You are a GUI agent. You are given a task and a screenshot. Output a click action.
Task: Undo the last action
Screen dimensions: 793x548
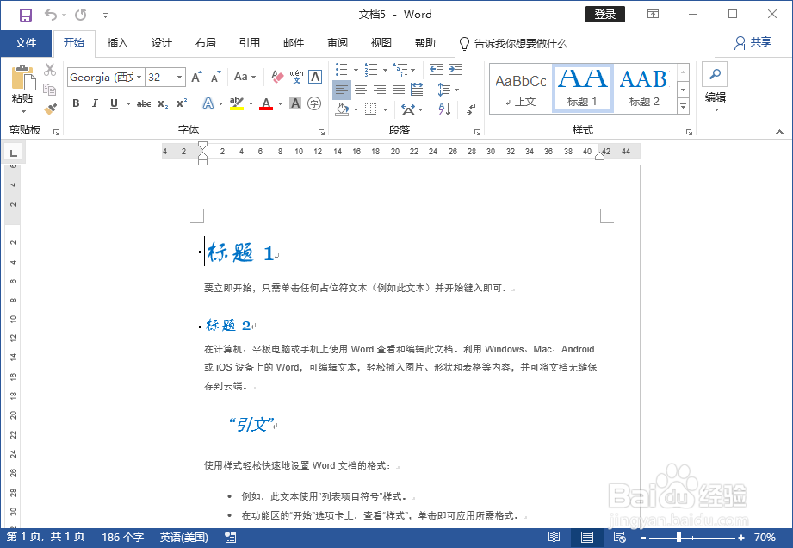click(50, 15)
